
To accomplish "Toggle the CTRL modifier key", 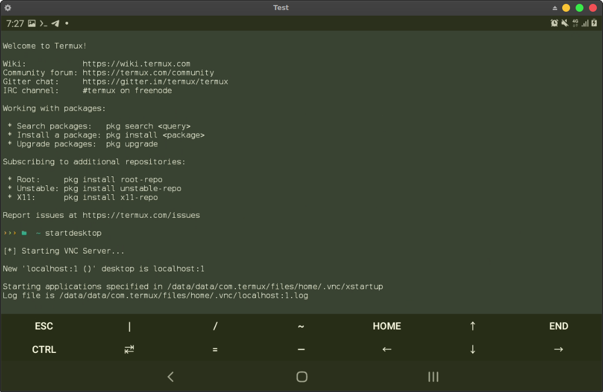I will [x=44, y=349].
